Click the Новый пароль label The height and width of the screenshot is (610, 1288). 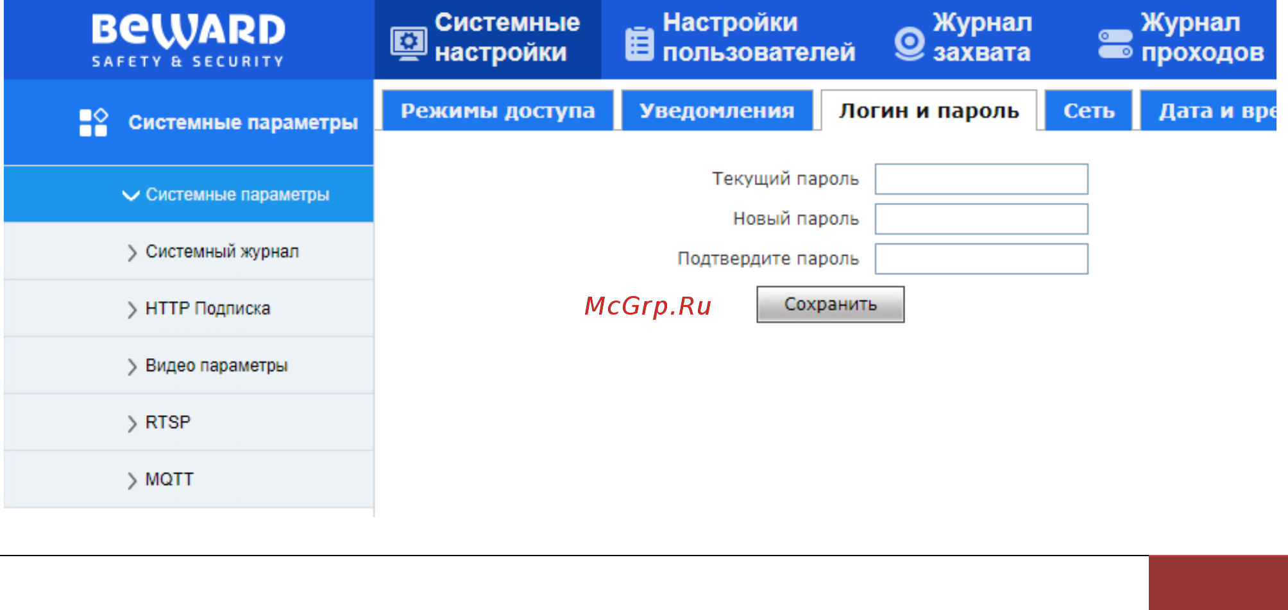coord(795,218)
